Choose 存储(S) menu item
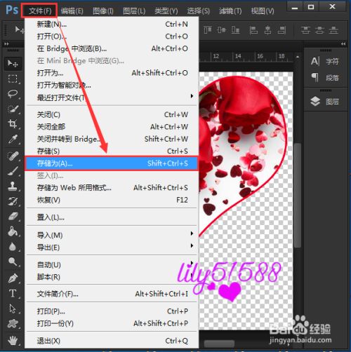The width and height of the screenshot is (351, 352). tap(112, 151)
